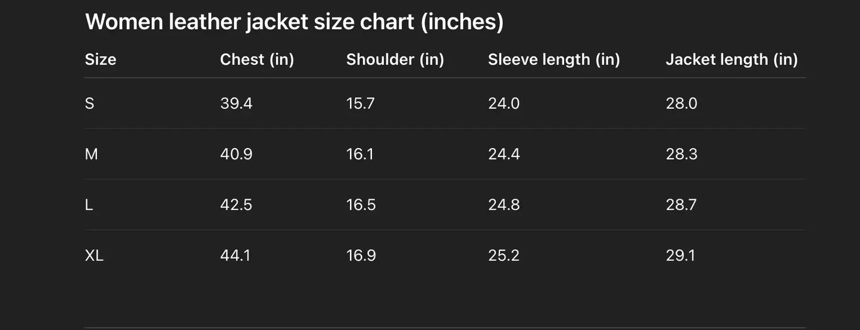This screenshot has height=330, width=860.
Task: Click sleeve length value 25.2
Action: pyautogui.click(x=504, y=256)
